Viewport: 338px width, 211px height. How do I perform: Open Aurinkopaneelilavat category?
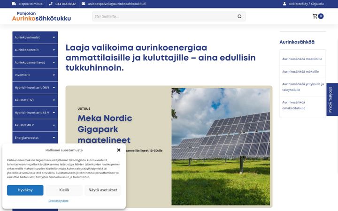point(30,62)
